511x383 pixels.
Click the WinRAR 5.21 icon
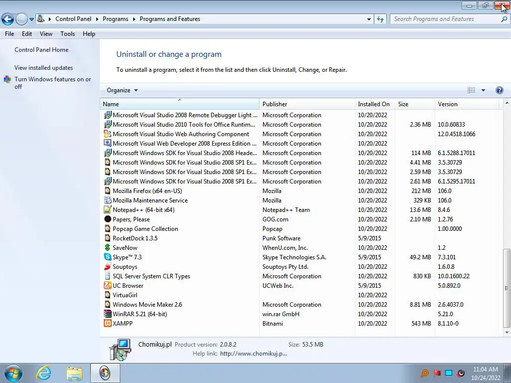point(108,314)
